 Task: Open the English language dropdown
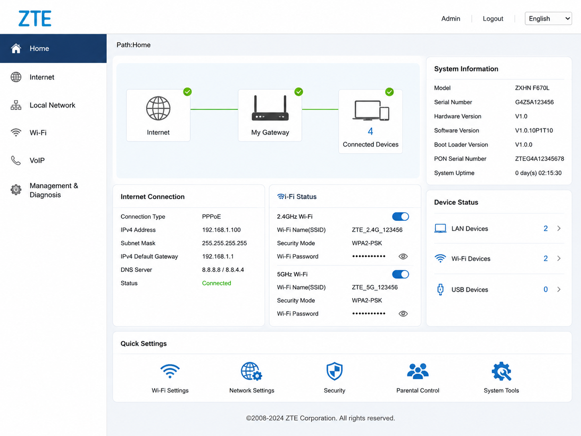pos(548,18)
